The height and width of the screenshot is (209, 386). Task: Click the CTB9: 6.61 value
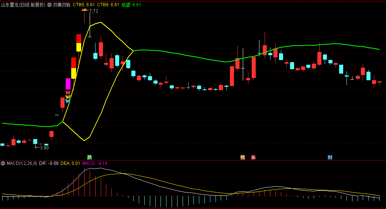tap(108, 5)
